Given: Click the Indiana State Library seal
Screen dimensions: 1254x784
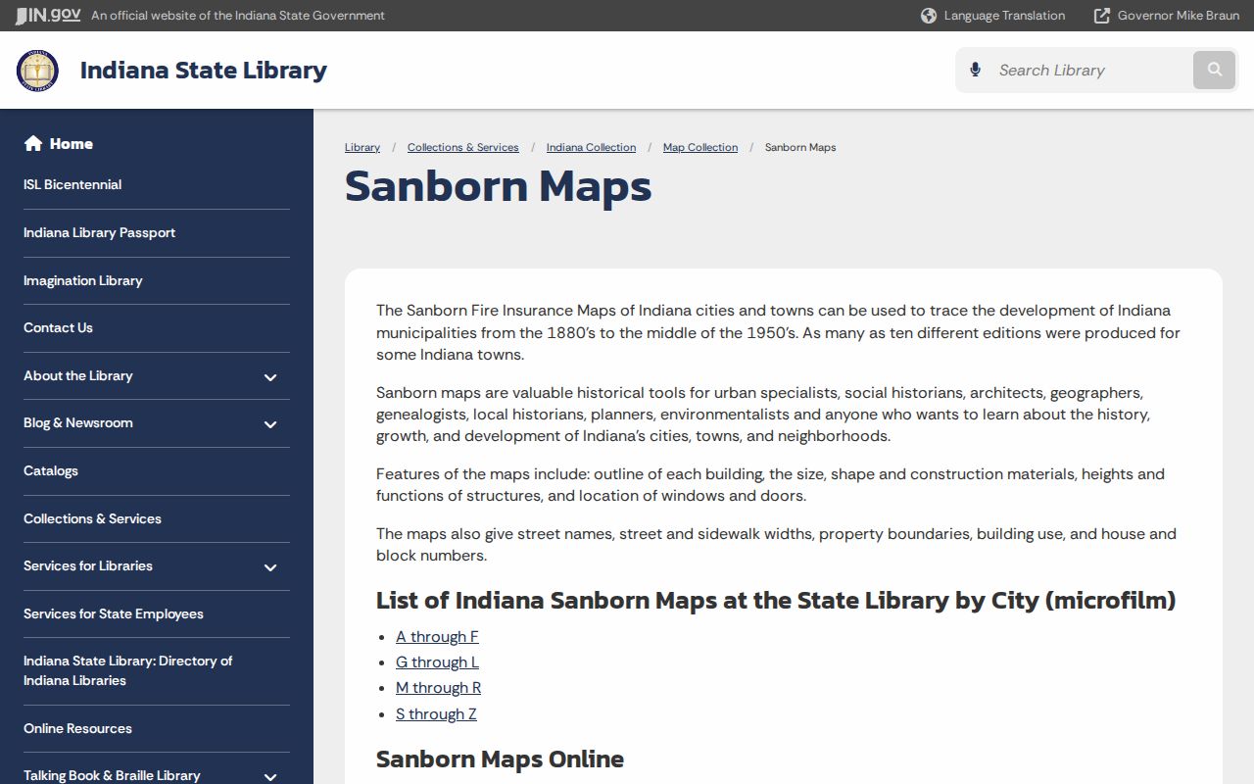Looking at the screenshot, I should 37,71.
